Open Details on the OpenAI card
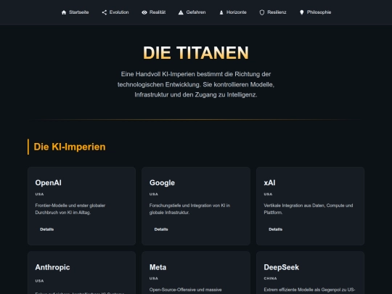The image size is (392, 294). pos(46,229)
